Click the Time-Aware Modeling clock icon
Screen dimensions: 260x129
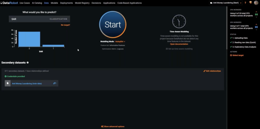coord(179,22)
